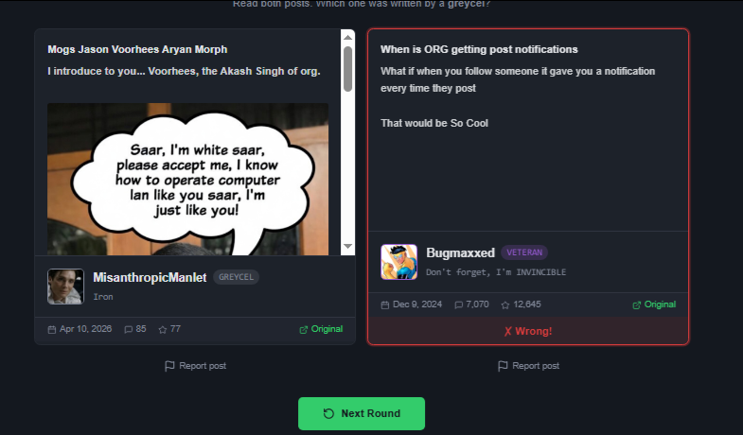This screenshot has height=435, width=743.
Task: Open Original link on MisanthropicManlet's post
Action: pos(321,329)
